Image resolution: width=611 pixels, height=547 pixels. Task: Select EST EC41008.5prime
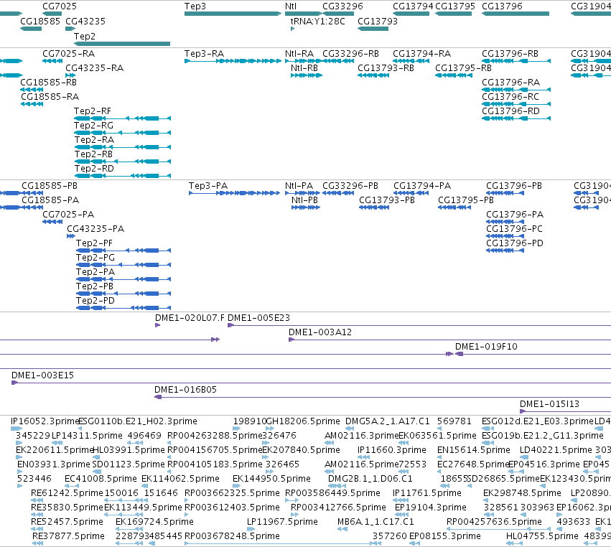pos(101,478)
